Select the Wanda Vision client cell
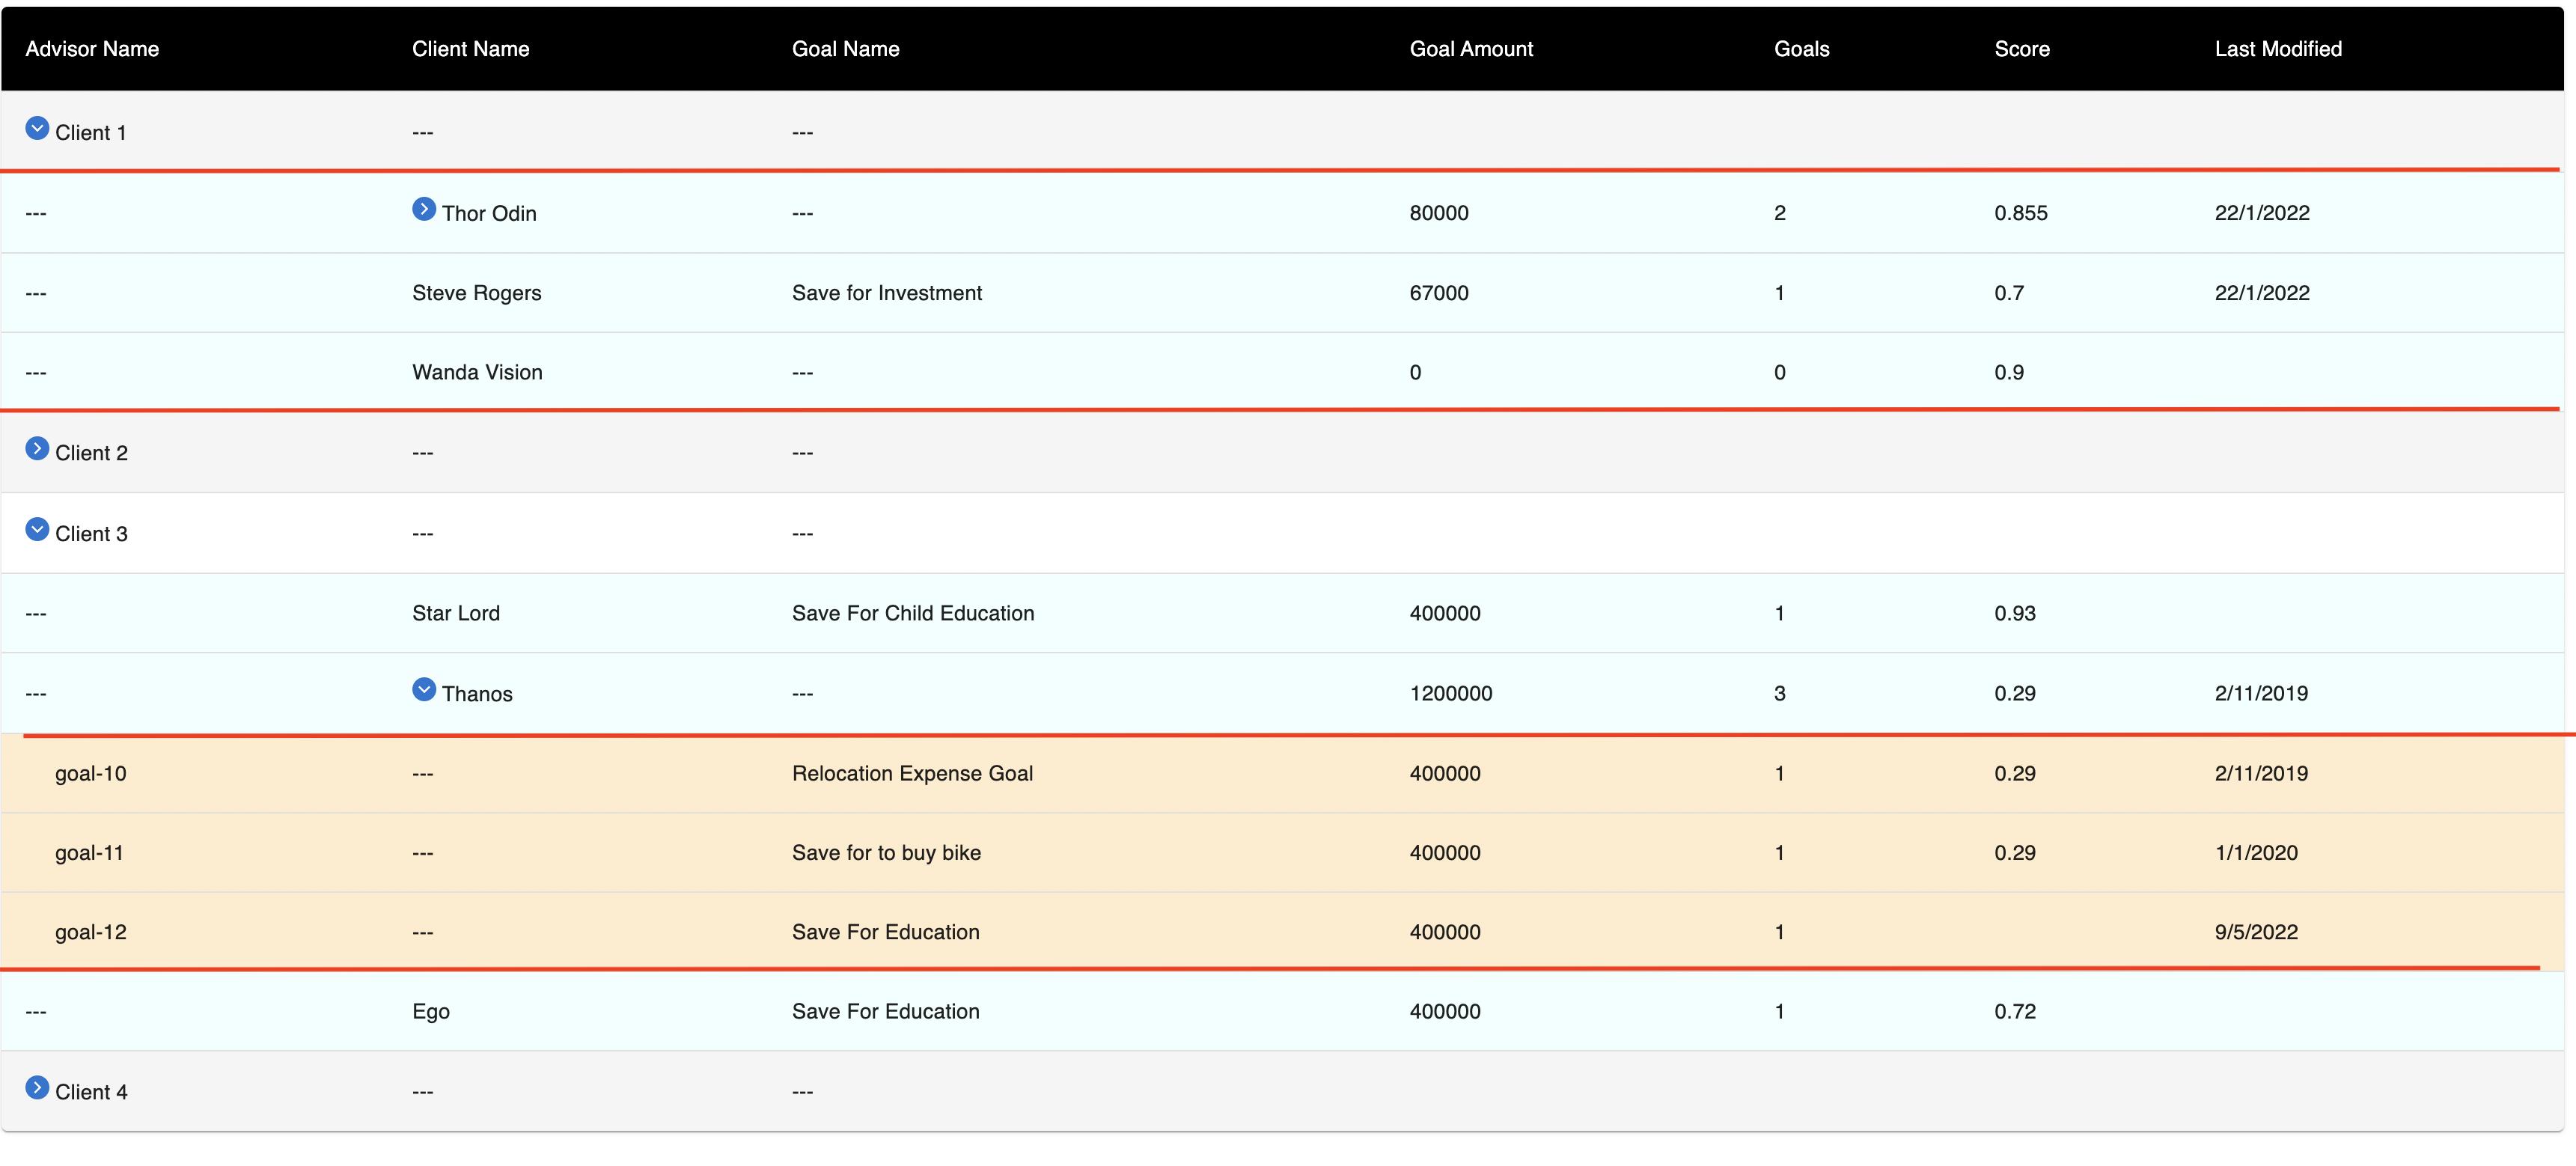2576x1166 pixels. tap(477, 373)
